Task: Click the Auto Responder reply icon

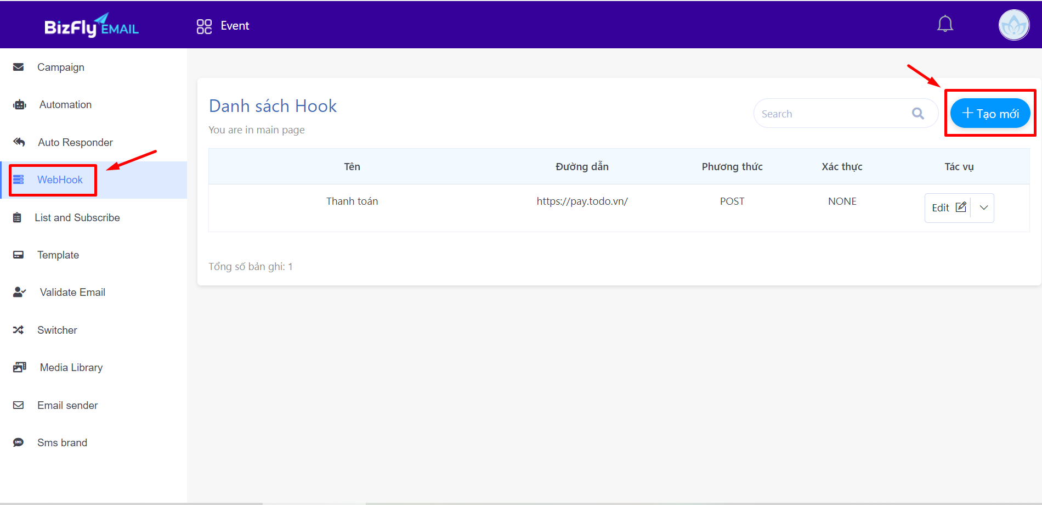Action: coord(19,142)
